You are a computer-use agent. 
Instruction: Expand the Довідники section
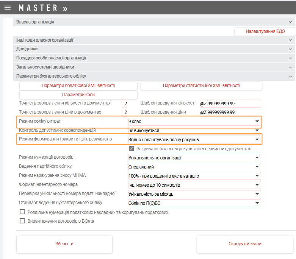pos(154,49)
